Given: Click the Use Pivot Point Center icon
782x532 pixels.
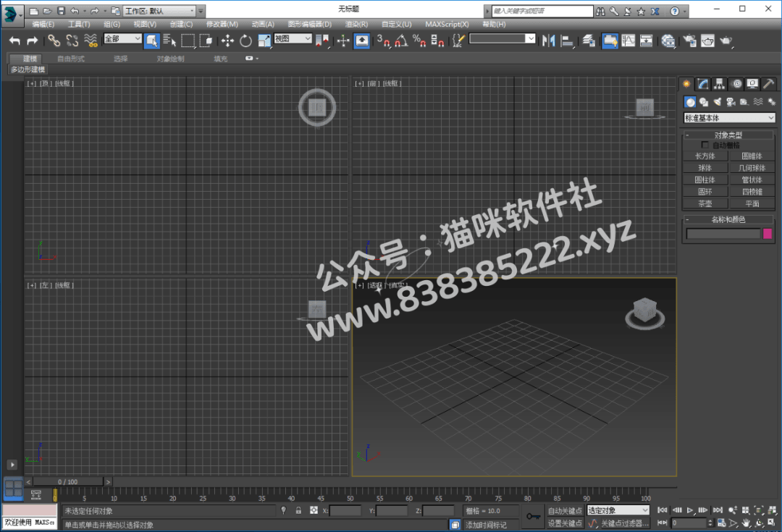Looking at the screenshot, I should (x=322, y=41).
